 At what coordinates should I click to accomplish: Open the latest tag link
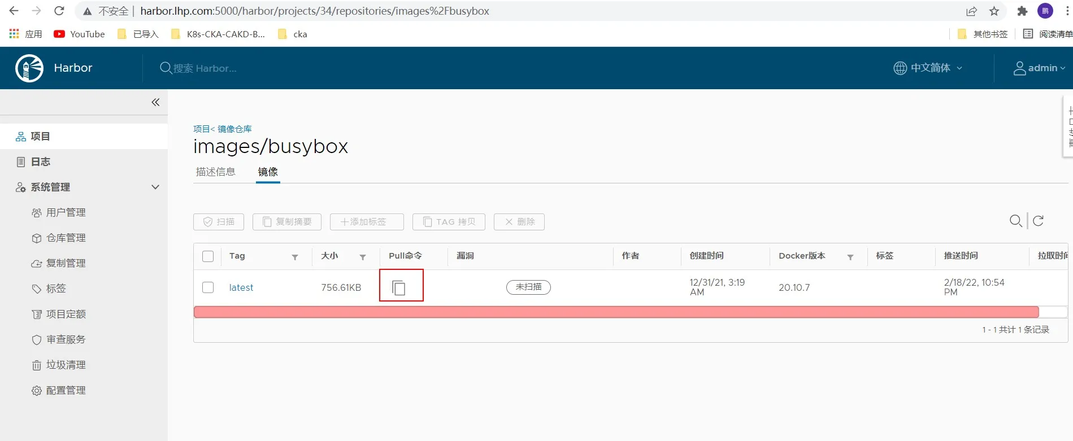(241, 287)
